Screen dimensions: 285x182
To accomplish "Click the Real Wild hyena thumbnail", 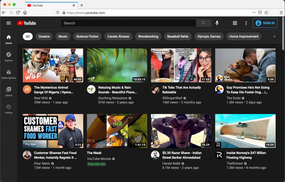I will 53,65.
